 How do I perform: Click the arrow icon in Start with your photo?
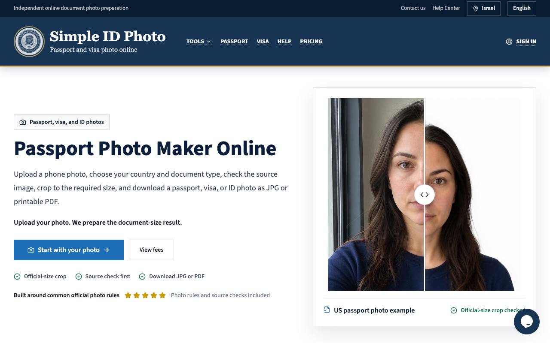coord(107,250)
